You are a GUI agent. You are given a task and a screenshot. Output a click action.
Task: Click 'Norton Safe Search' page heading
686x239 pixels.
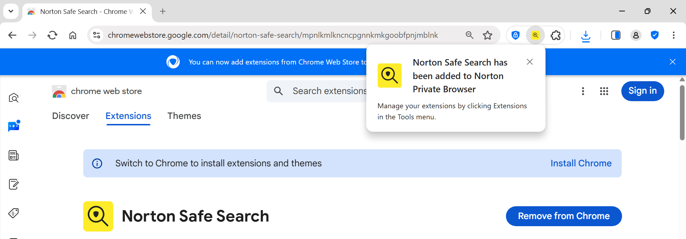click(x=195, y=216)
